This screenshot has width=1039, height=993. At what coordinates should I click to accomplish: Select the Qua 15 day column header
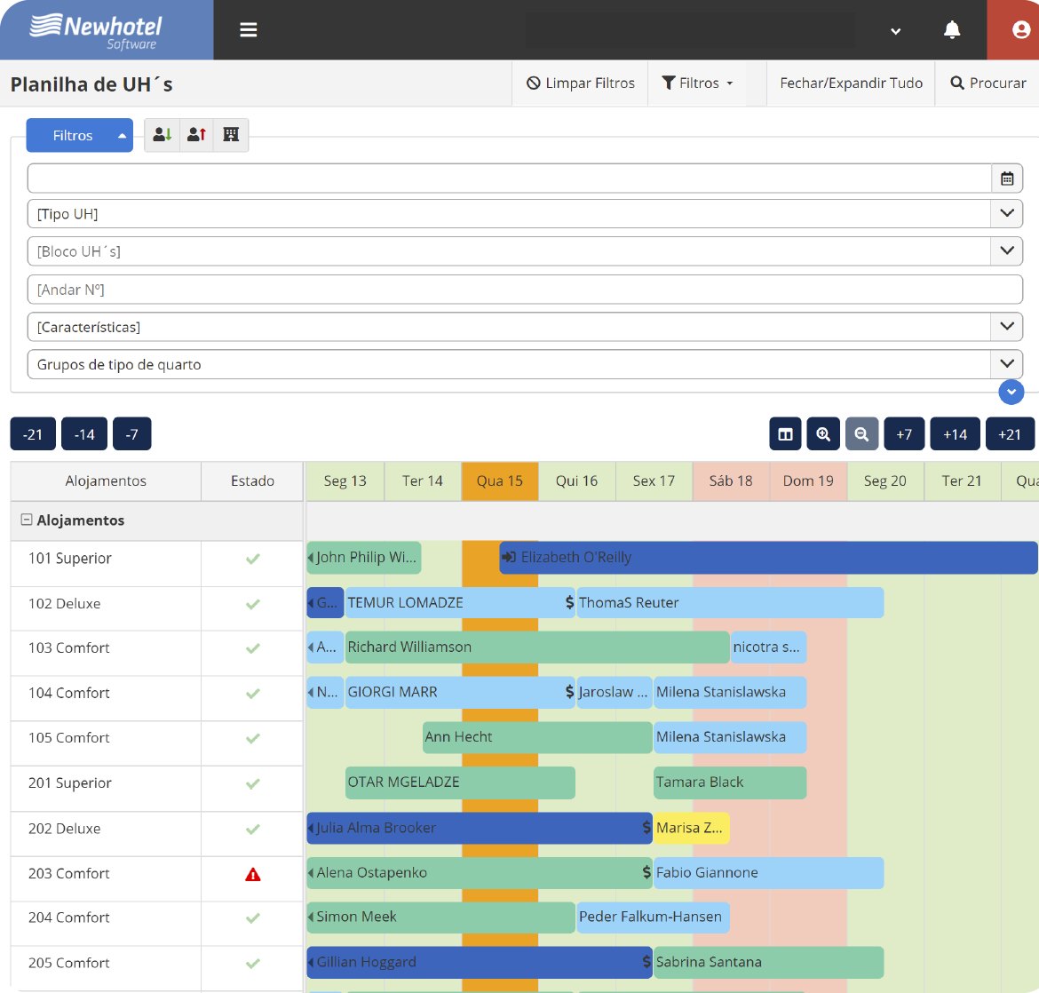500,481
